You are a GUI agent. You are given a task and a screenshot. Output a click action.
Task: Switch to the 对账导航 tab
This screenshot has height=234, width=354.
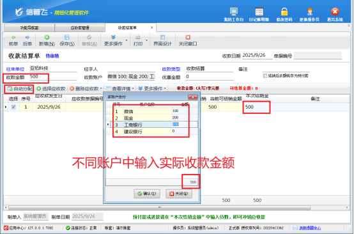29,27
